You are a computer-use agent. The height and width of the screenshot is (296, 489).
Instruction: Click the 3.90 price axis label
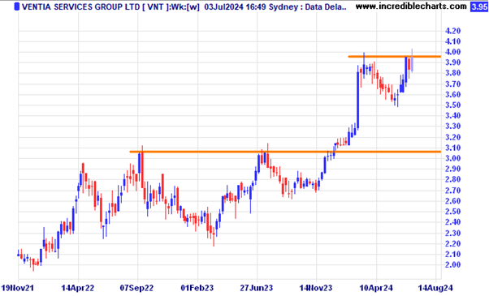click(452, 62)
